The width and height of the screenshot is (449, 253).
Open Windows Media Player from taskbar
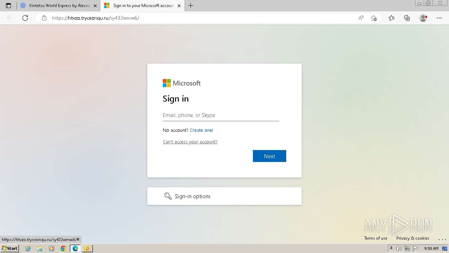[52, 248]
